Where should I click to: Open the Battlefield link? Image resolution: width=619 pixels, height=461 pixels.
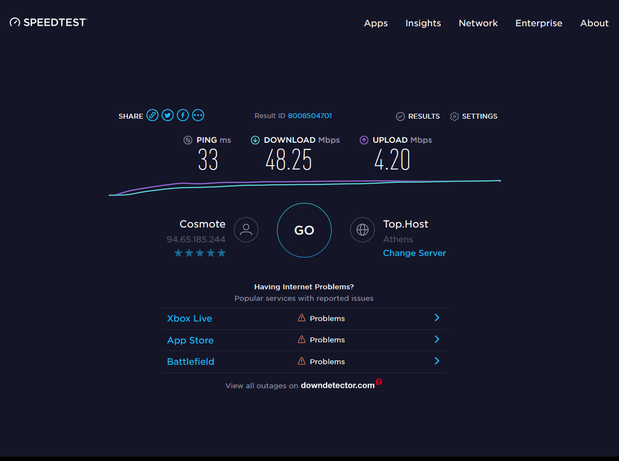click(x=191, y=361)
